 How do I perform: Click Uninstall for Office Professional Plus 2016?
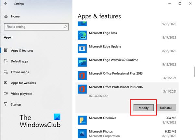pyautogui.click(x=166, y=108)
